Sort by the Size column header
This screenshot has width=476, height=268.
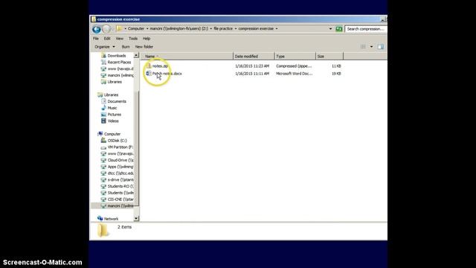tap(329, 57)
